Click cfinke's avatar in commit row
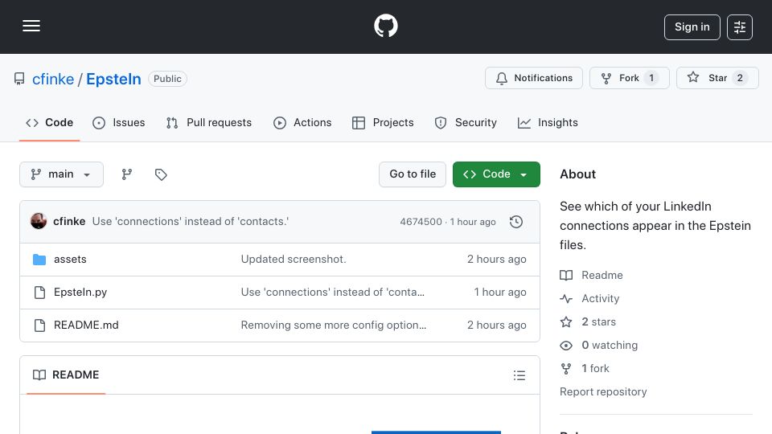 tap(39, 222)
